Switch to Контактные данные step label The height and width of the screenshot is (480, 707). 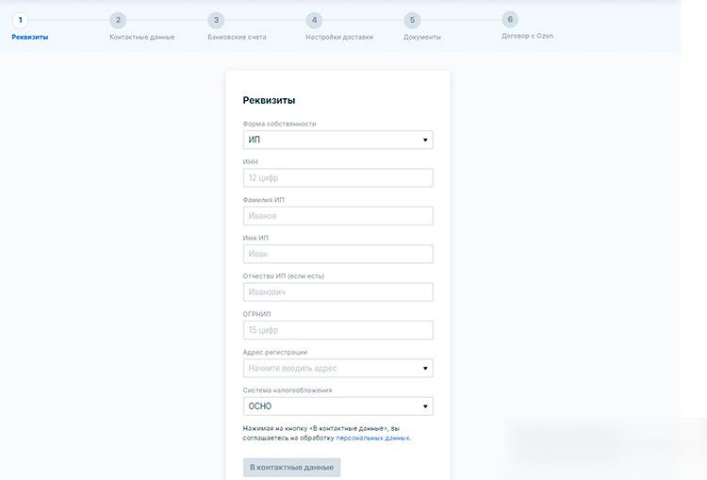141,38
